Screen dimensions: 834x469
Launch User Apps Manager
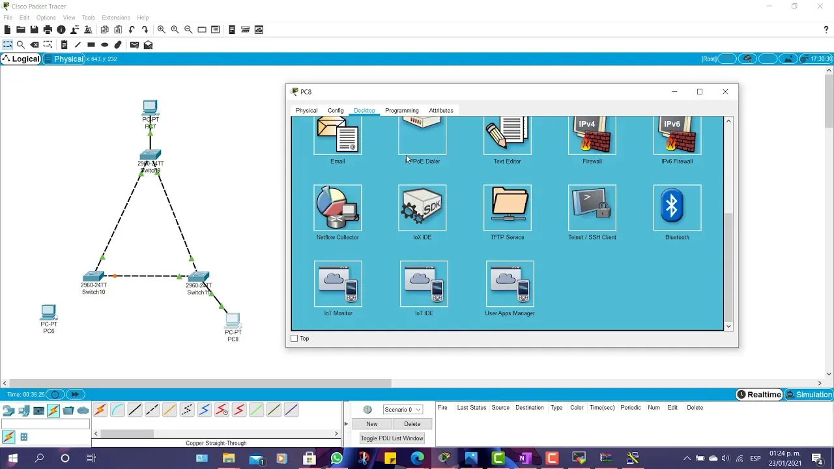click(x=510, y=283)
